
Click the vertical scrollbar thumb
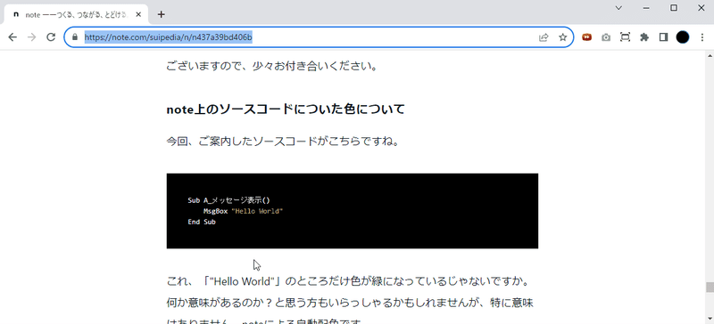point(709,288)
